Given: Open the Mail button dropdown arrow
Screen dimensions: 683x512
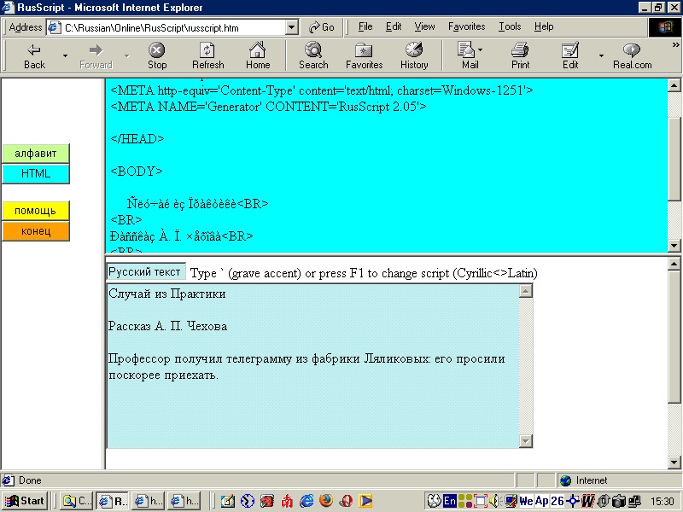Looking at the screenshot, I should [x=481, y=50].
